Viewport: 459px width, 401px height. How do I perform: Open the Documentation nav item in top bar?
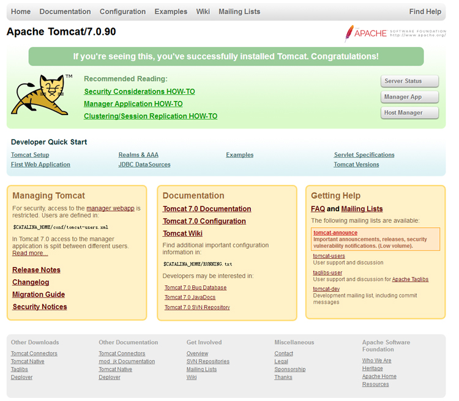pos(65,12)
